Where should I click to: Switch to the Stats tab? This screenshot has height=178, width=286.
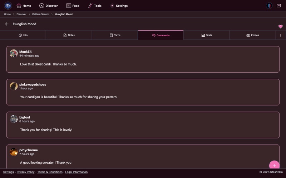point(207,35)
